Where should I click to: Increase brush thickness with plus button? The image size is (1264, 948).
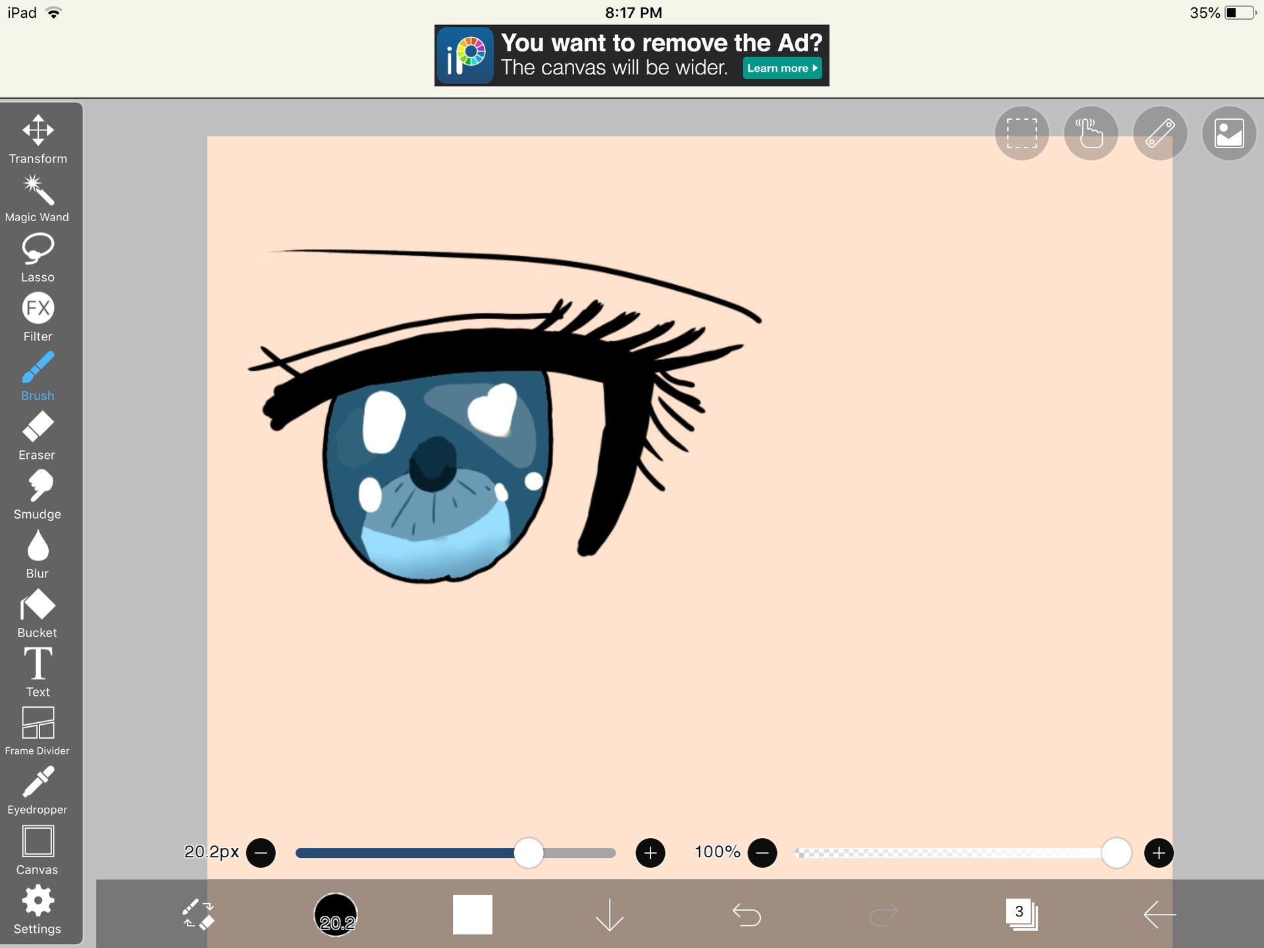coord(650,853)
